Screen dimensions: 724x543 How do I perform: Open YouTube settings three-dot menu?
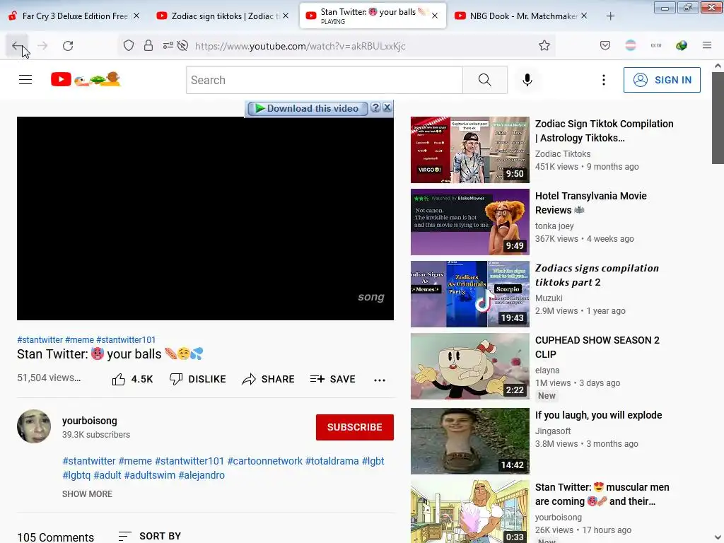click(x=603, y=80)
